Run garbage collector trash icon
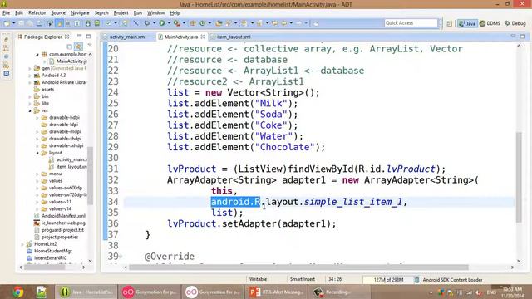532x299 pixels. tap(416, 280)
